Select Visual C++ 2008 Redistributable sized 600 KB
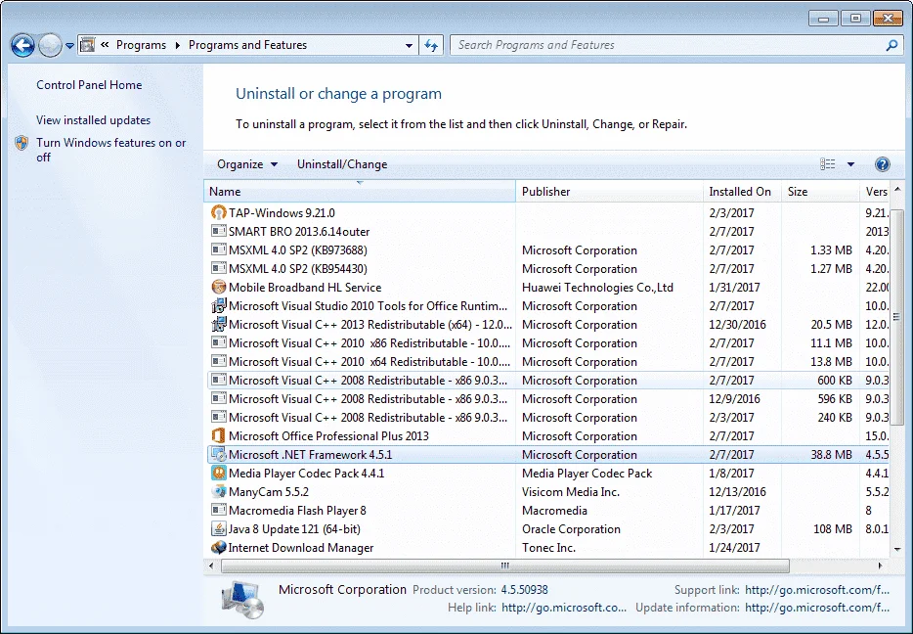913x634 pixels. [548, 381]
